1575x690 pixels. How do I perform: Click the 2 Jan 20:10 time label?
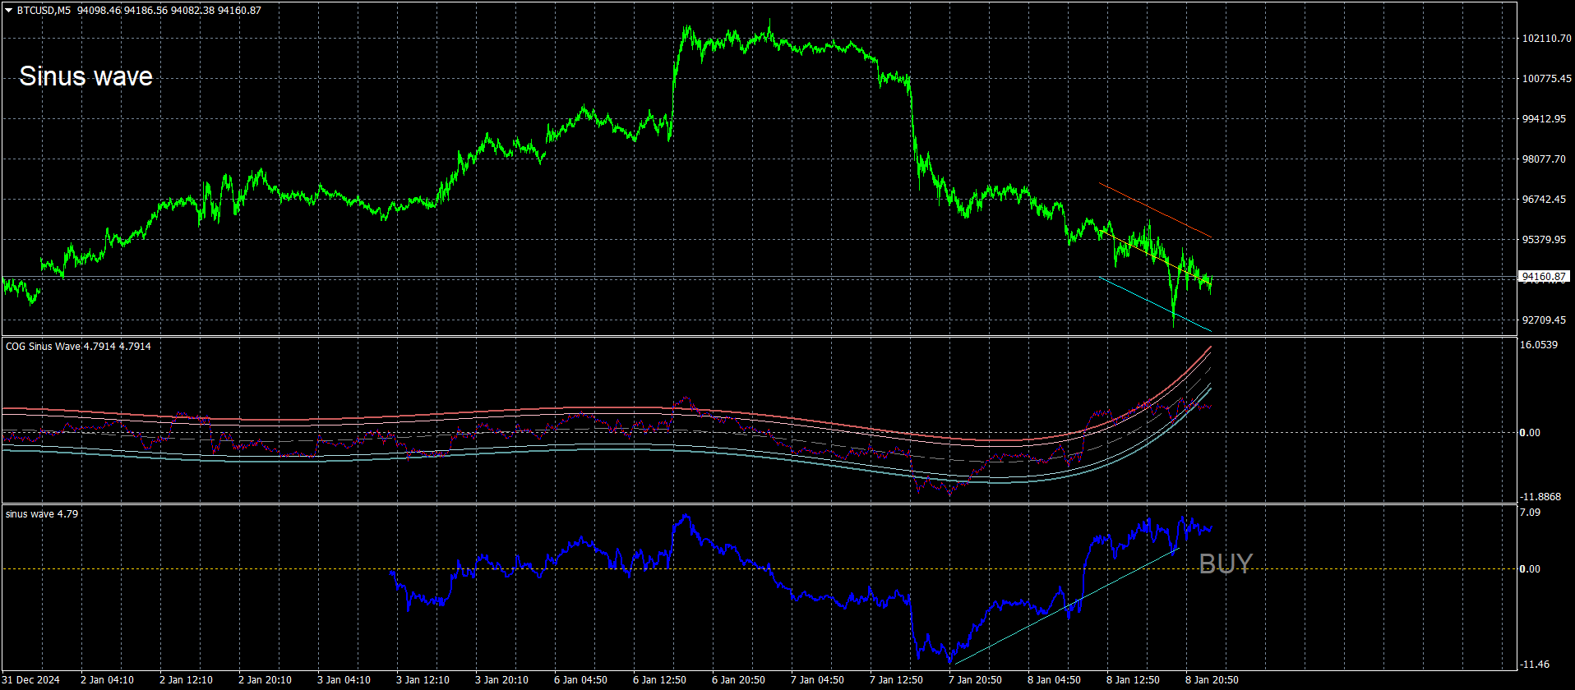click(x=266, y=680)
